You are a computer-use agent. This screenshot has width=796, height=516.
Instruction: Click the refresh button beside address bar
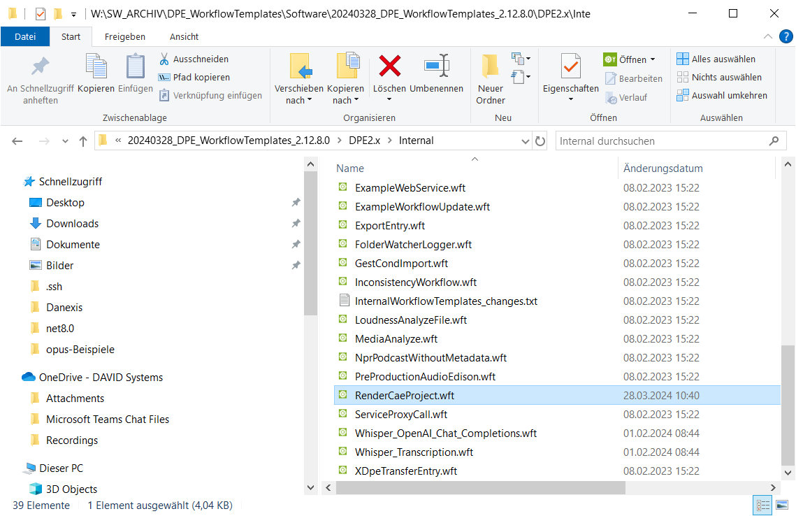coord(540,141)
